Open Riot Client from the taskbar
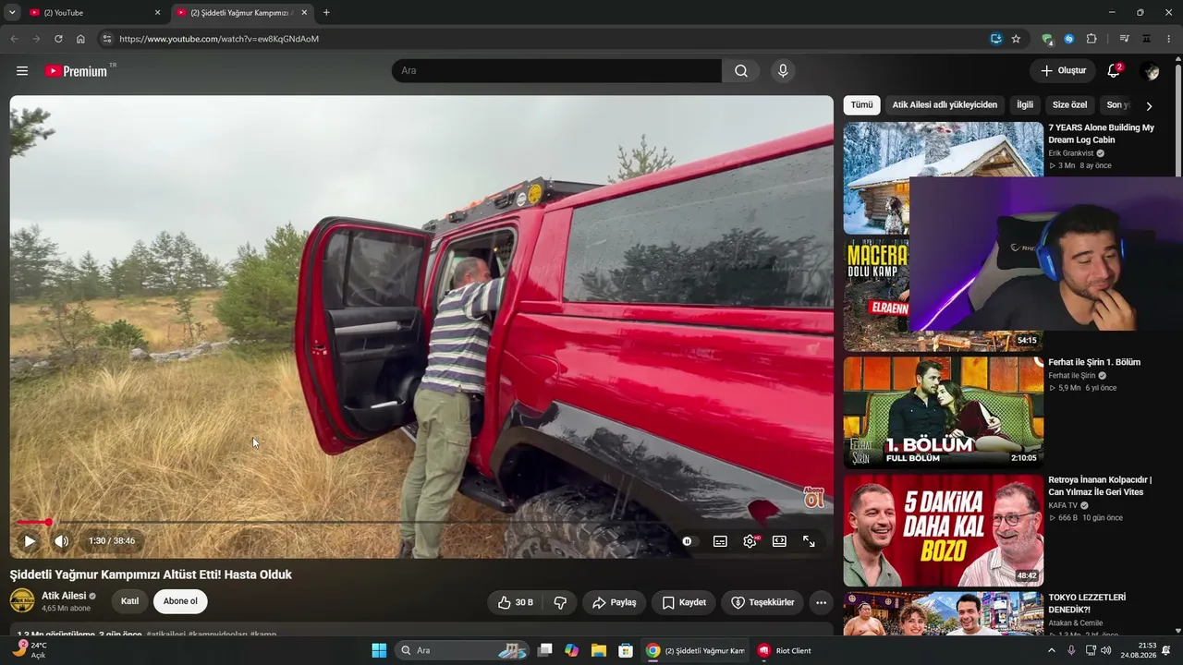The height and width of the screenshot is (665, 1183). (x=785, y=650)
